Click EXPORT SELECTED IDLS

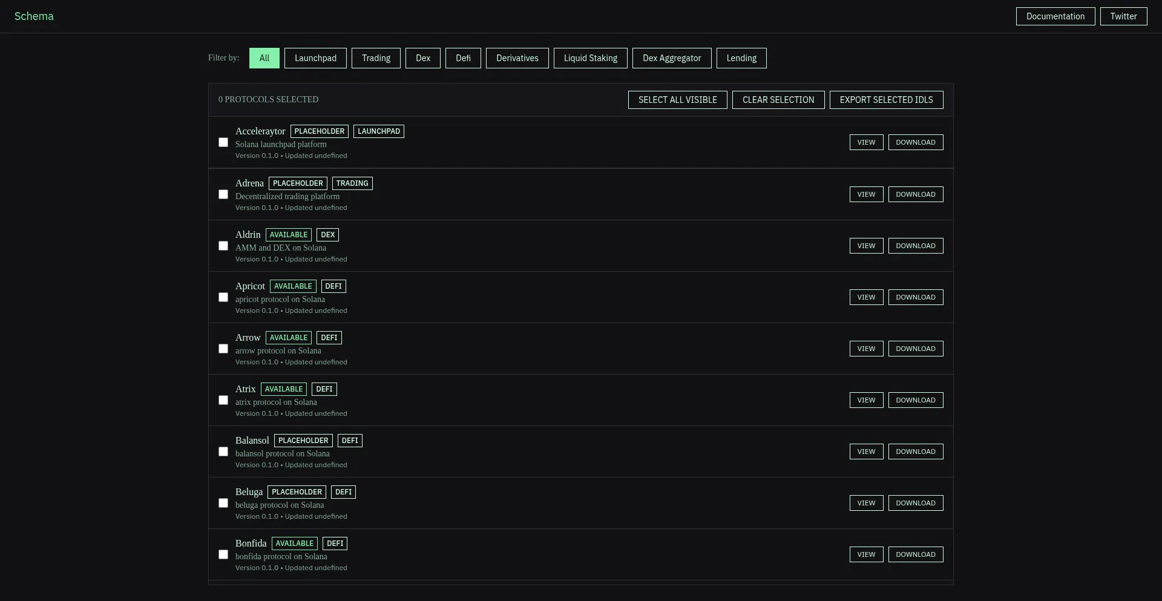pos(886,99)
